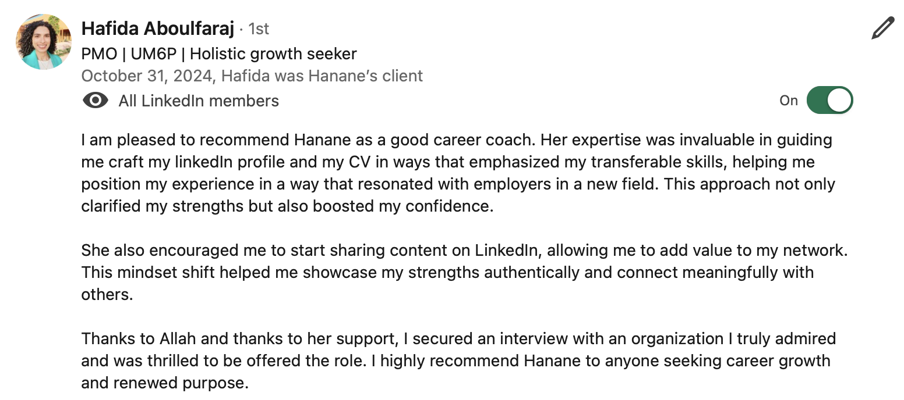Open Hafida Aboulfaraj's profile photo

[43, 42]
